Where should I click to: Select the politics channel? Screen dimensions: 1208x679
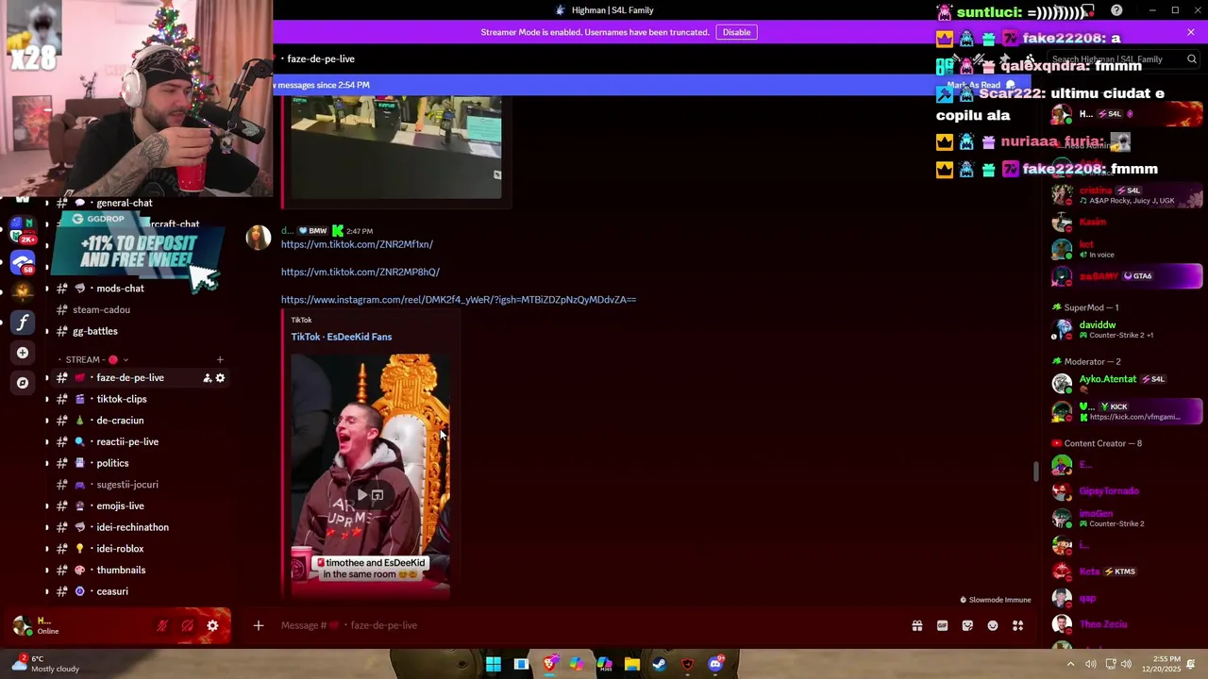112,463
